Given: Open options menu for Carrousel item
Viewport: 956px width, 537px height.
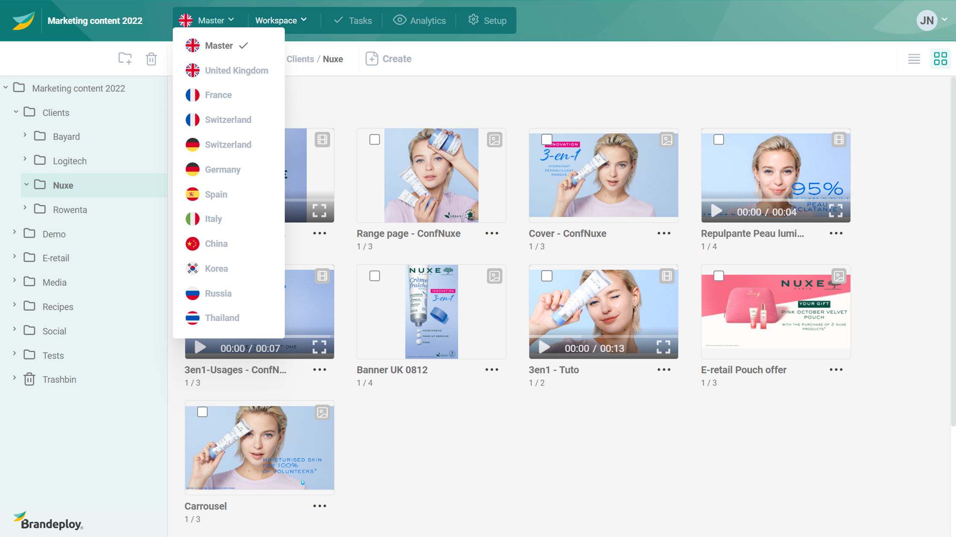Looking at the screenshot, I should [320, 506].
